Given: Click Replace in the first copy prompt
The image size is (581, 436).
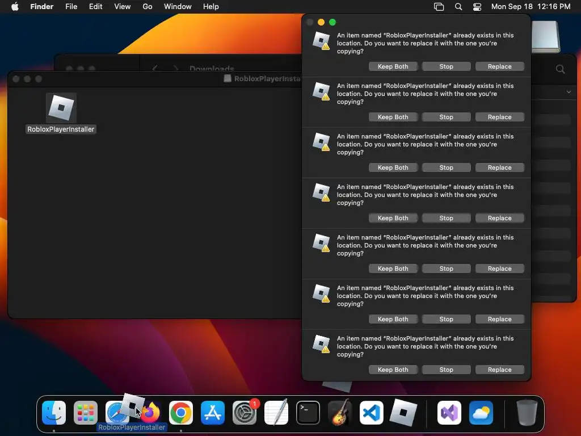Looking at the screenshot, I should (x=499, y=66).
